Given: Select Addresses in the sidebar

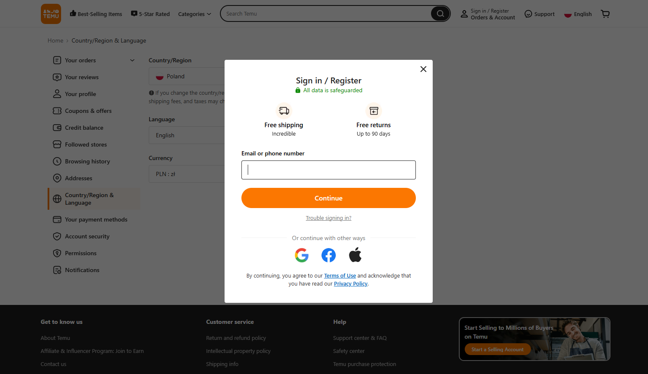Looking at the screenshot, I should point(78,178).
